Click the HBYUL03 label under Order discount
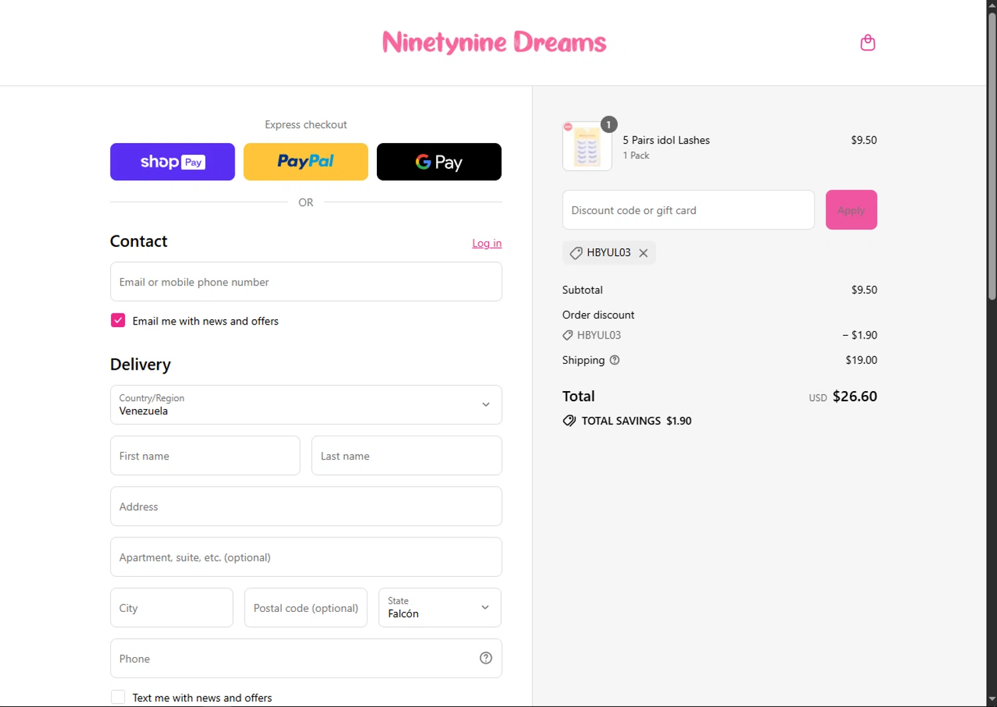Screen dimensions: 997x707 (x=599, y=335)
